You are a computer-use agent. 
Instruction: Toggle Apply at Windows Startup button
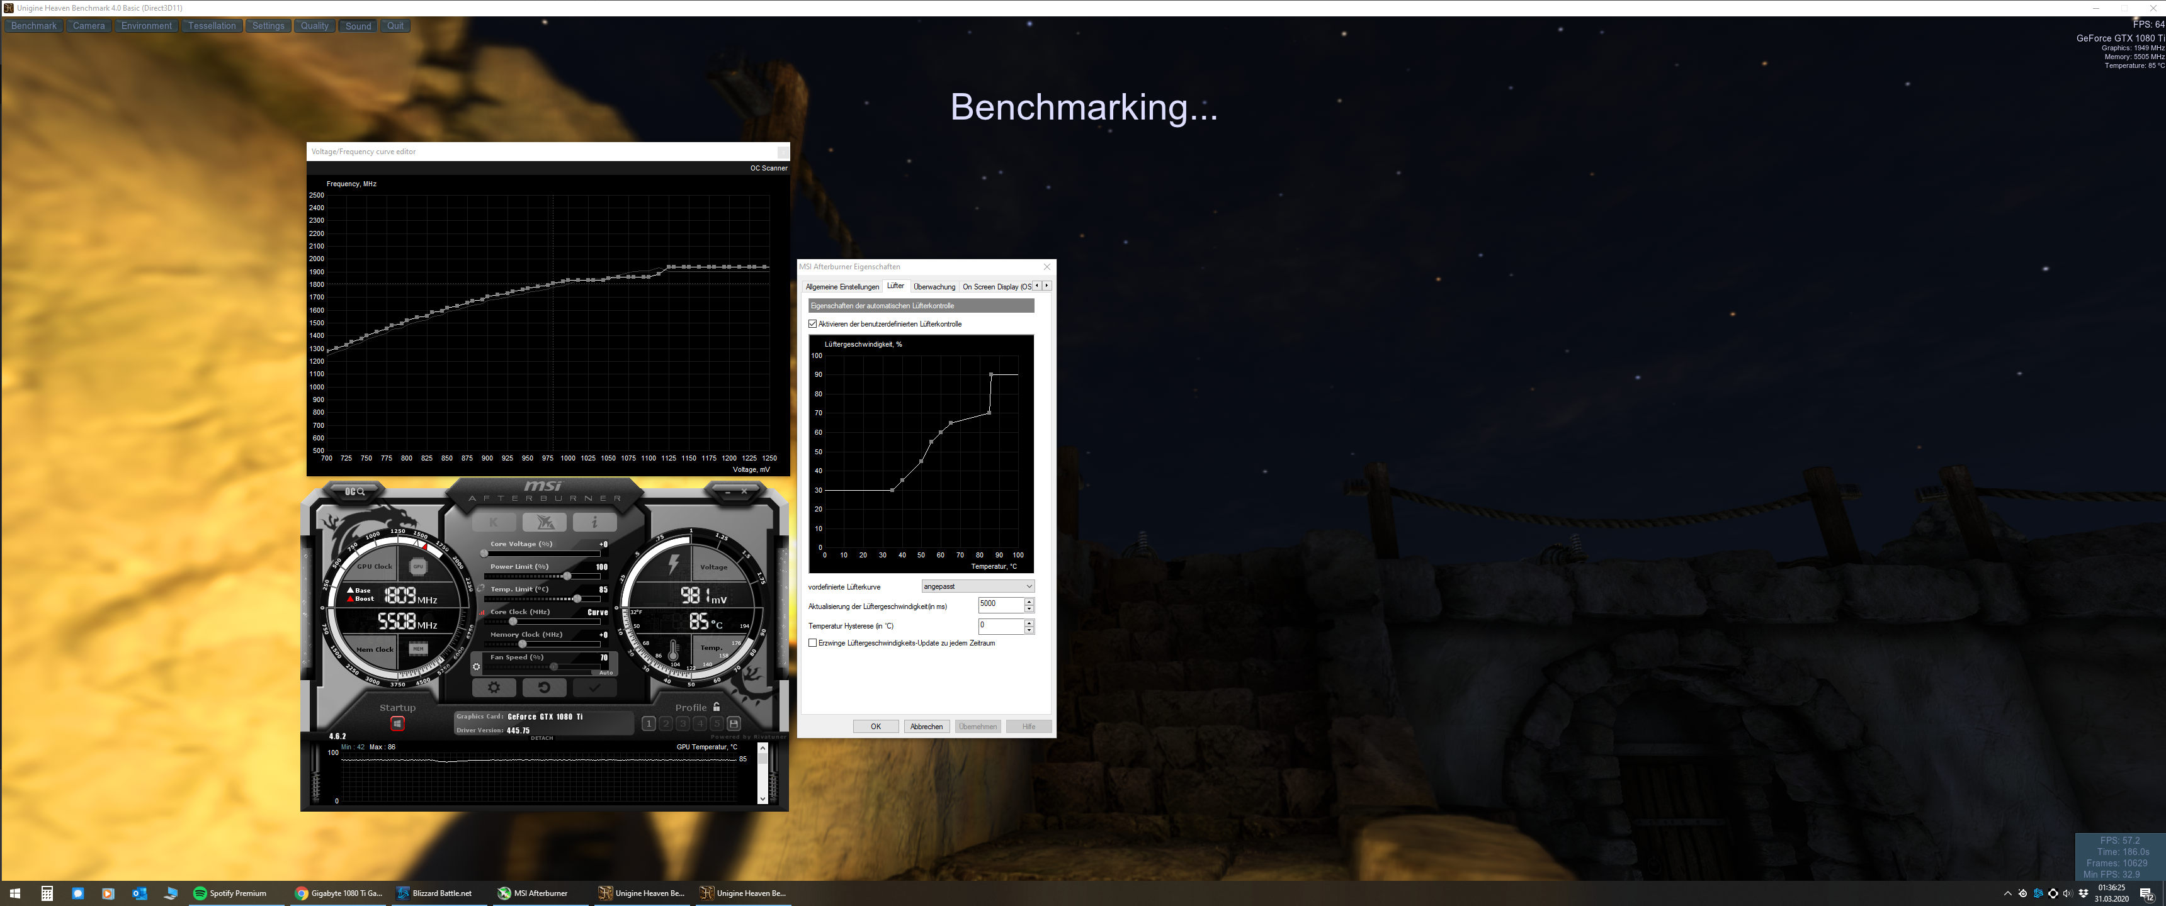(x=397, y=724)
